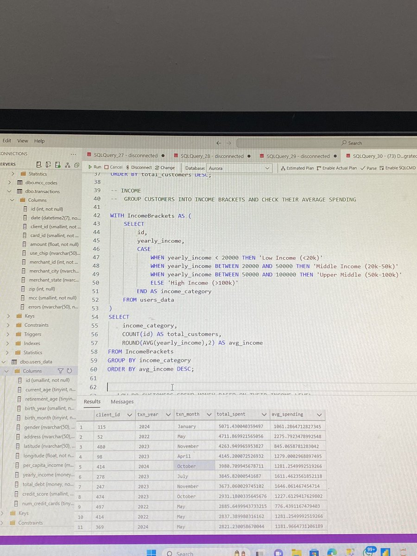Viewport: 417px width, 556px height.
Task: Run the income brackets query
Action: (x=95, y=167)
